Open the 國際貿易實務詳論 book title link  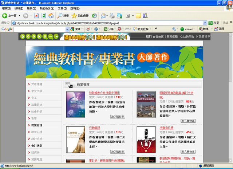coord(176,95)
